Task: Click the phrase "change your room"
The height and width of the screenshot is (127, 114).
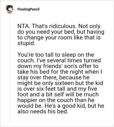Action: (48, 37)
